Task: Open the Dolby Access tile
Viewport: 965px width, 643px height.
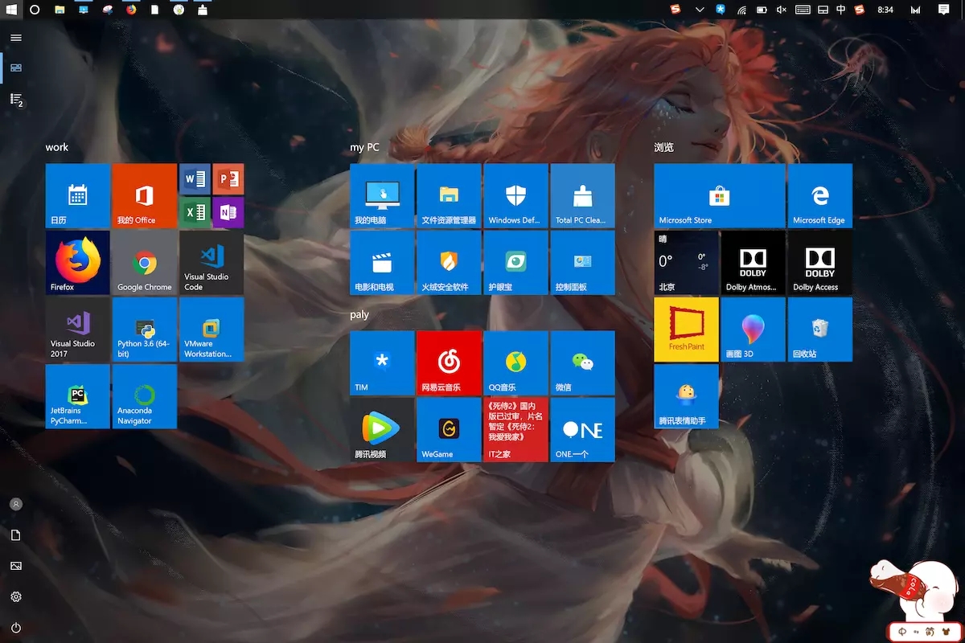Action: tap(820, 263)
